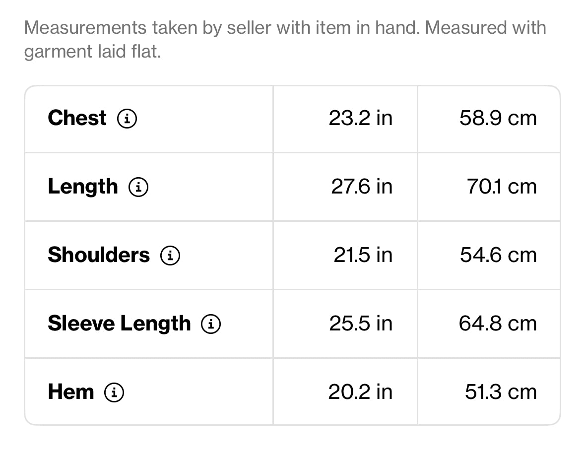Select the Length label

(83, 187)
